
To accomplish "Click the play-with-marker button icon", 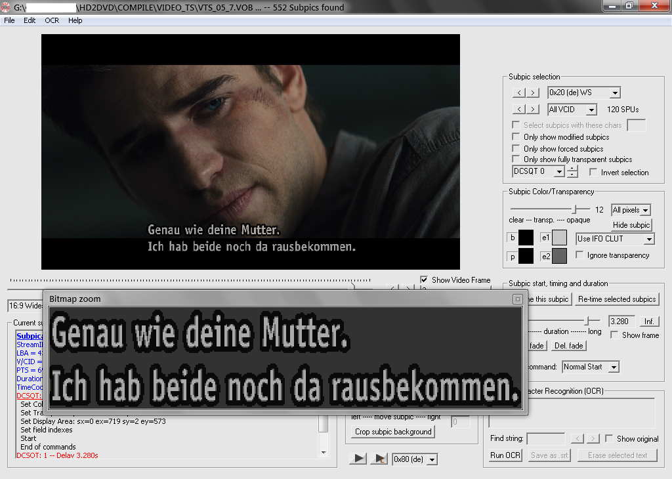I will [379, 459].
